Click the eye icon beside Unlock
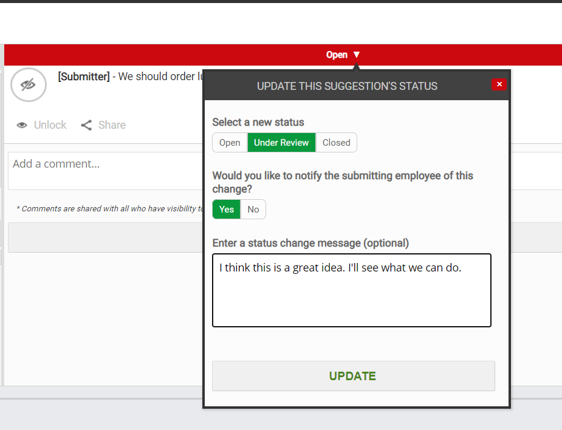 (22, 125)
